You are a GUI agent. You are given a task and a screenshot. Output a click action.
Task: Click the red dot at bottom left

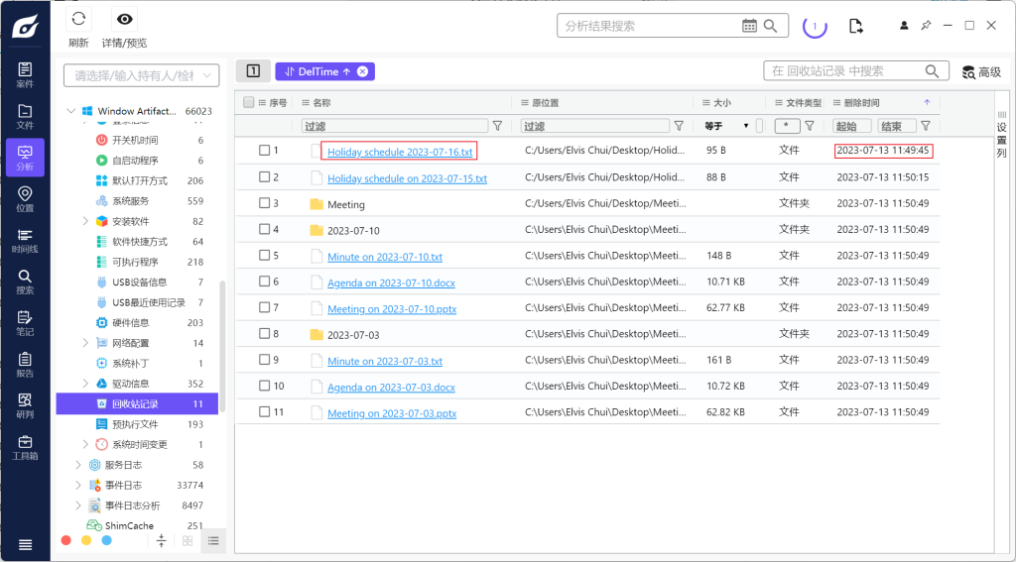pos(65,540)
